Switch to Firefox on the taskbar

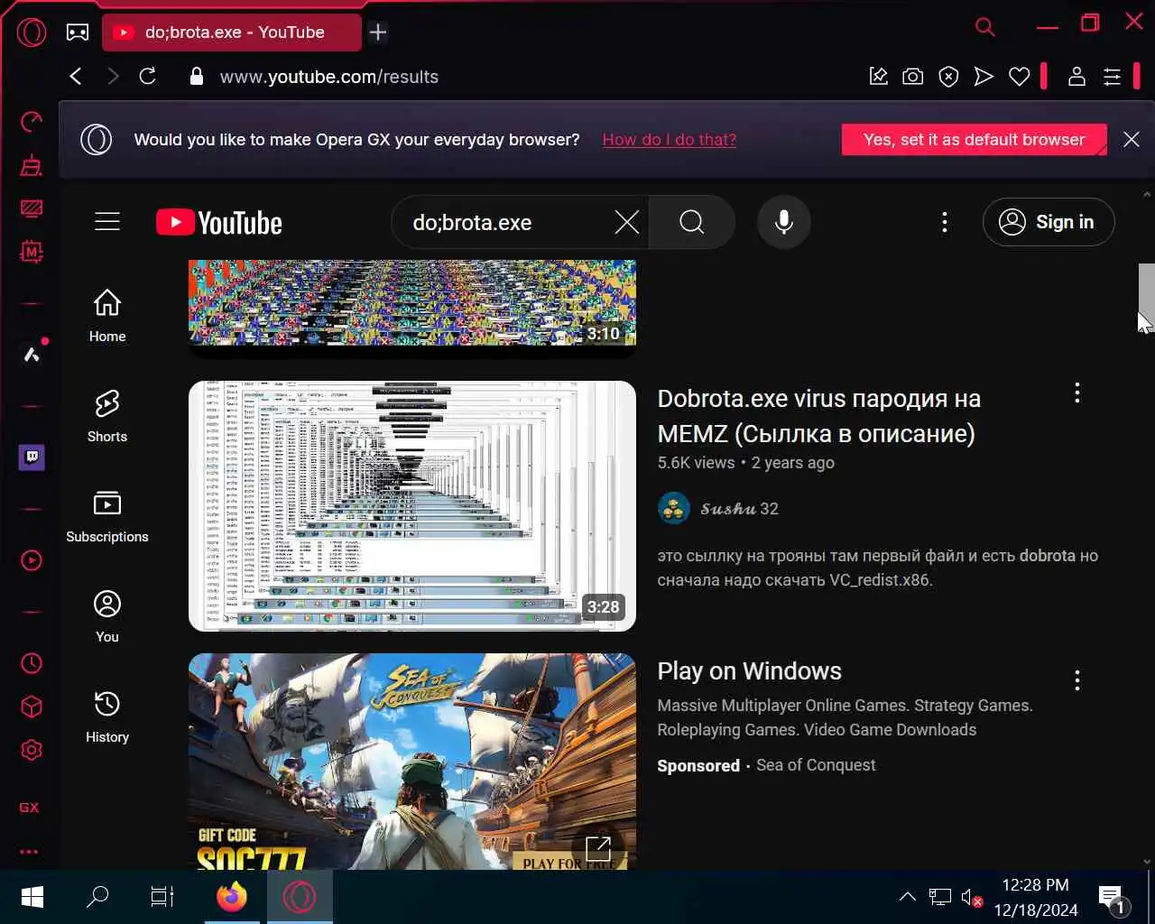click(x=232, y=897)
